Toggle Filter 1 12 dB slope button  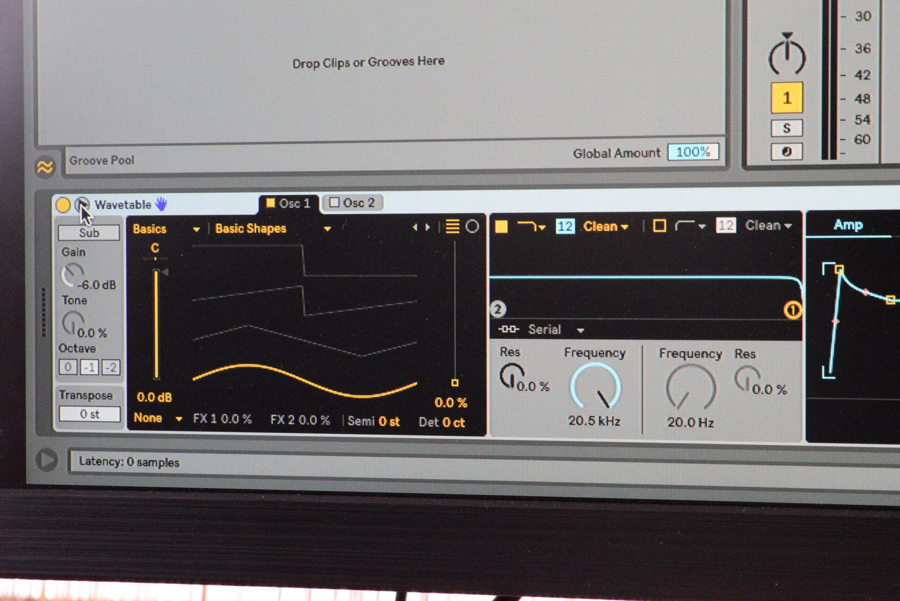[x=565, y=226]
